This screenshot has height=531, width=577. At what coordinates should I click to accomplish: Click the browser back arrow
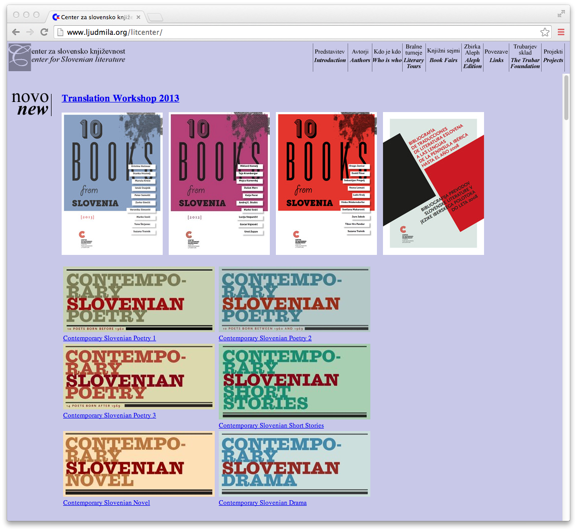click(x=16, y=32)
